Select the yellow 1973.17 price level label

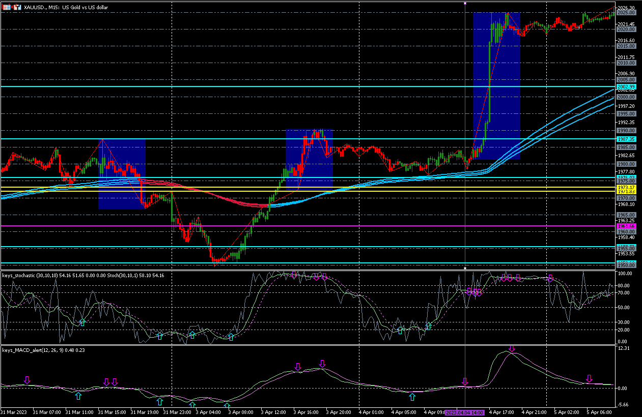[626, 188]
